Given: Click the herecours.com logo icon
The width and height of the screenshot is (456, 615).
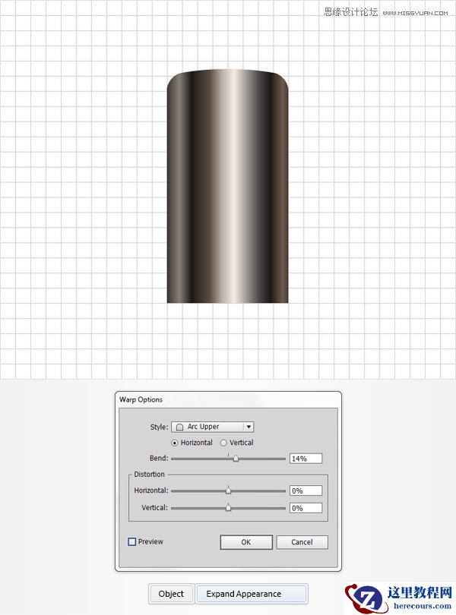Looking at the screenshot, I should tap(365, 598).
